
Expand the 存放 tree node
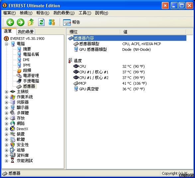[x=6, y=118]
